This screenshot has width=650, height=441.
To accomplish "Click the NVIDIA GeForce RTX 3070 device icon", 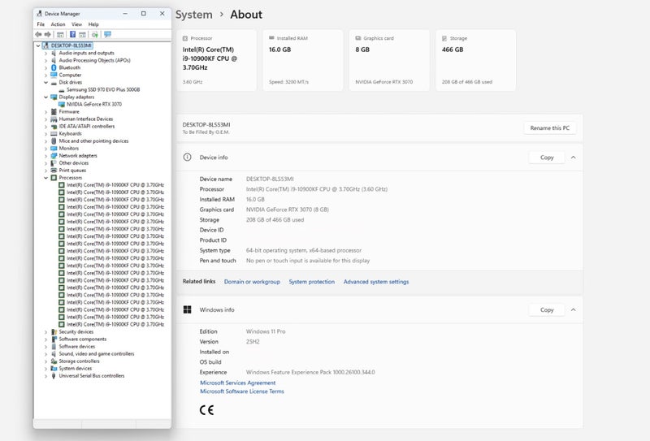I will coord(62,105).
